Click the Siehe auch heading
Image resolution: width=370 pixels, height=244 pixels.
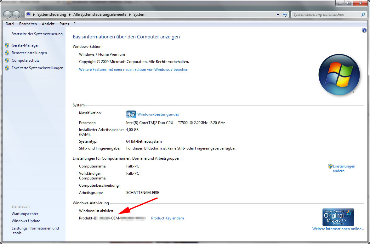[20, 207]
